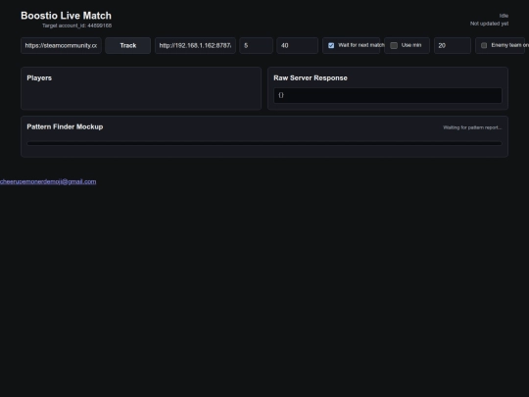
Task: Focus the Steam community URL field
Action: tap(61, 45)
